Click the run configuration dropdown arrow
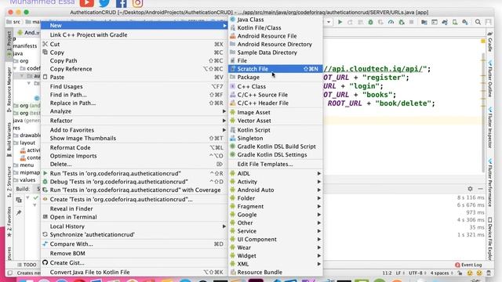 [x=329, y=22]
